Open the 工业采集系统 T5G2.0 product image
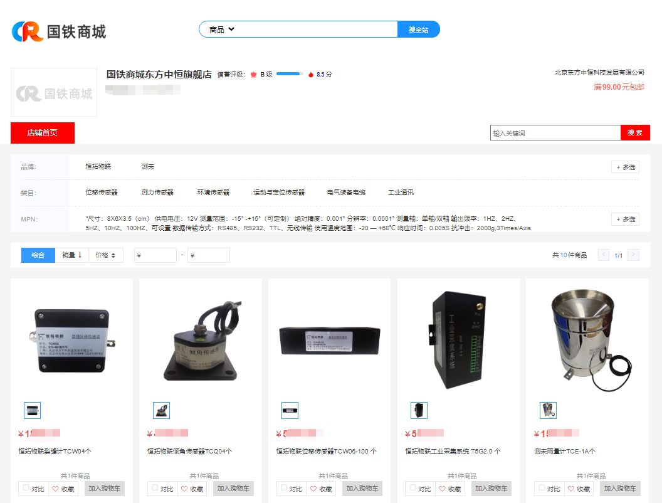 tap(459, 341)
